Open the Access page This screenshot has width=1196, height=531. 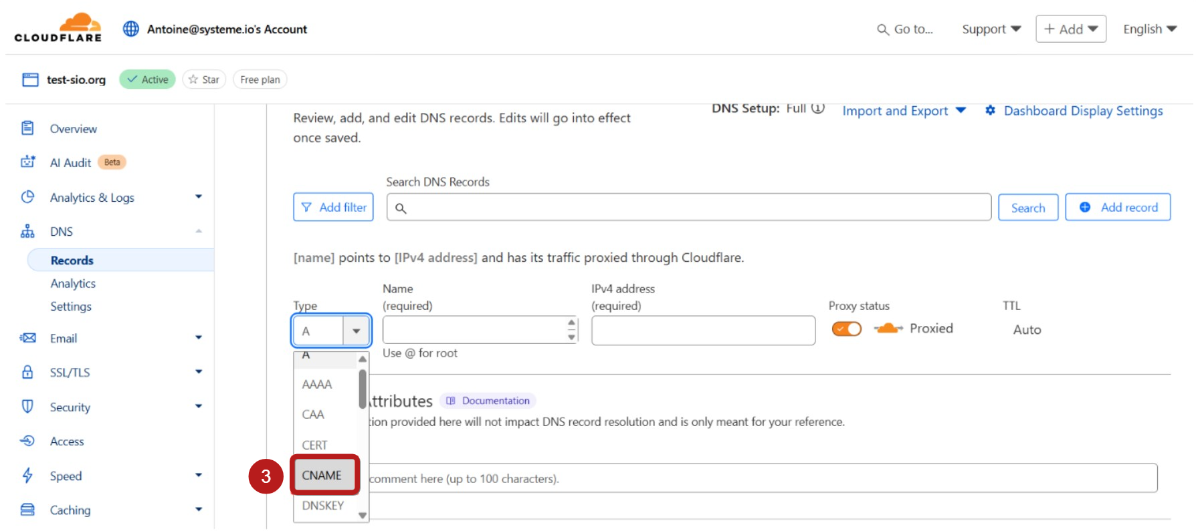[67, 441]
